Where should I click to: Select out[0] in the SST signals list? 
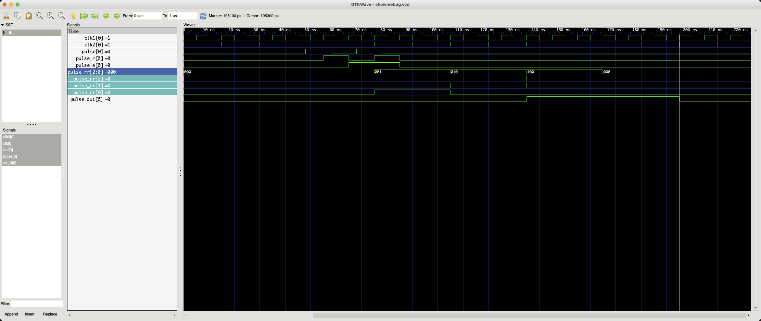tap(32, 150)
